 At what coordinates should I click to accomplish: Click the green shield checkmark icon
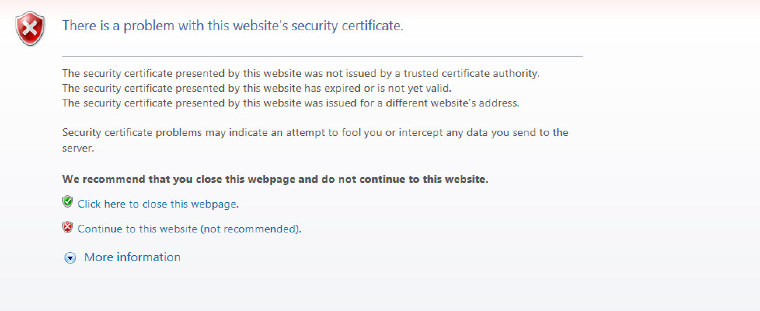coord(68,202)
